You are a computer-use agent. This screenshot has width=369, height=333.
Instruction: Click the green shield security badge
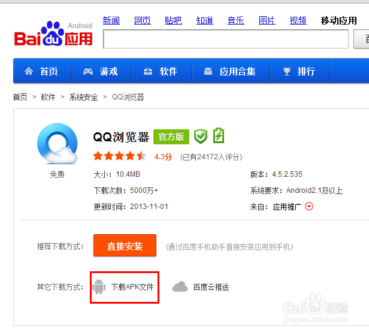pyautogui.click(x=201, y=137)
